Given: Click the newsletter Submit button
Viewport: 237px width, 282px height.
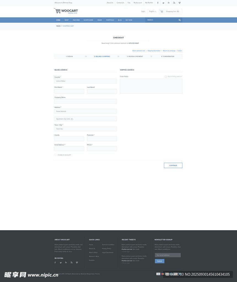Looking at the screenshot, I should pyautogui.click(x=159, y=261).
